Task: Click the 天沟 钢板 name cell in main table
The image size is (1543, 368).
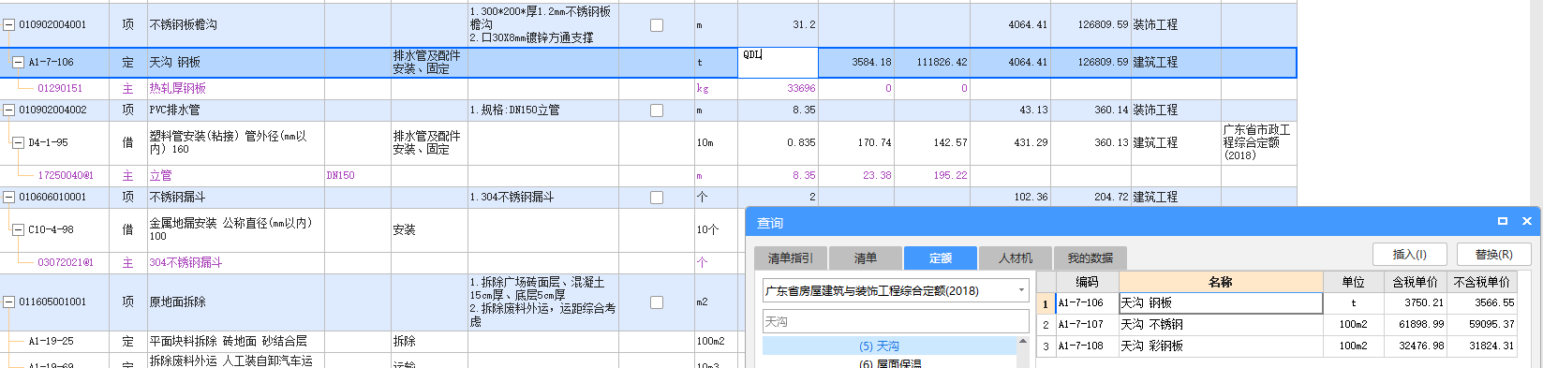Action: tap(236, 63)
